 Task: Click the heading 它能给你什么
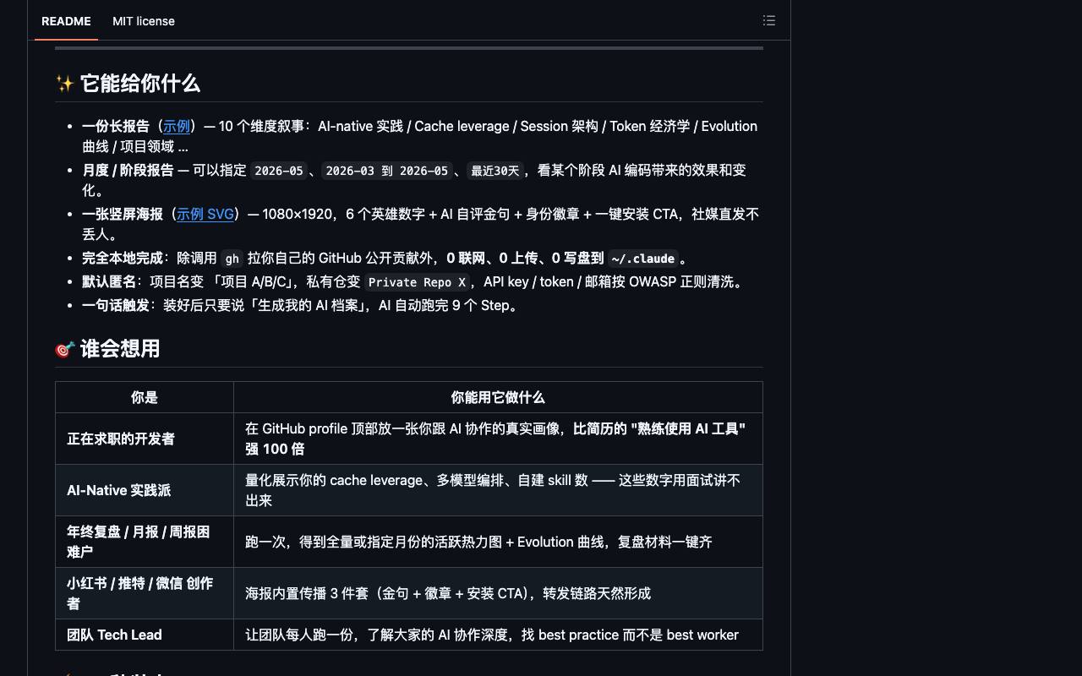140,84
